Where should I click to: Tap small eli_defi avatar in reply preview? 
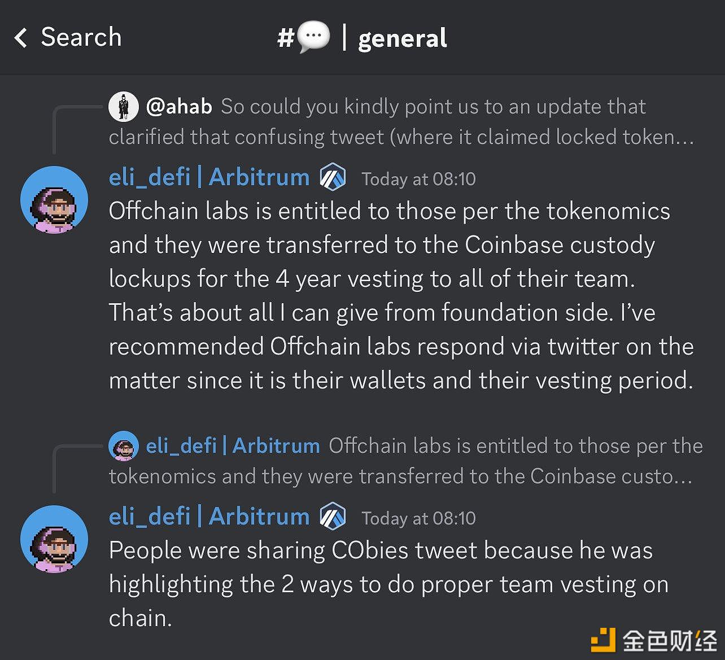[x=123, y=446]
